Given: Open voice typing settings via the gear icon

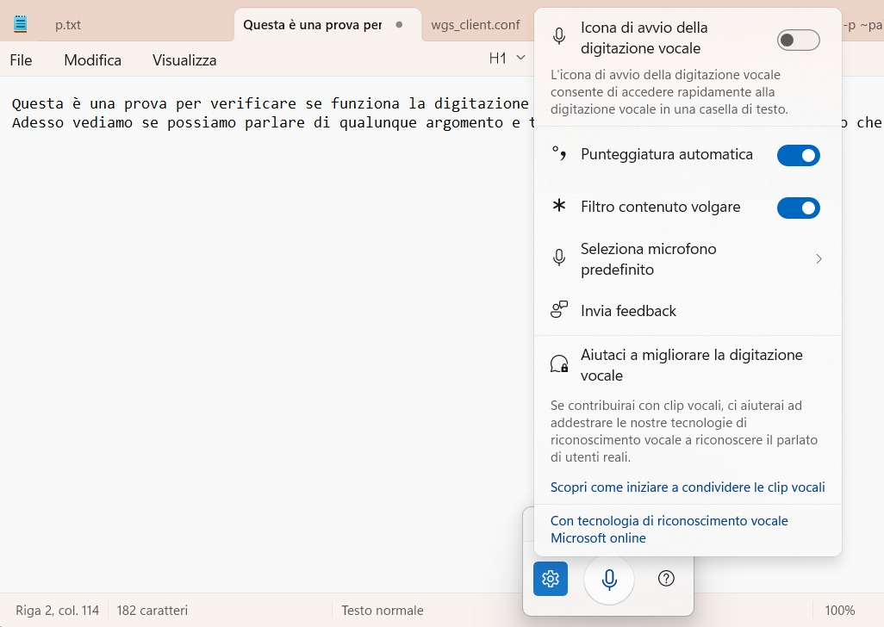Looking at the screenshot, I should coord(551,579).
